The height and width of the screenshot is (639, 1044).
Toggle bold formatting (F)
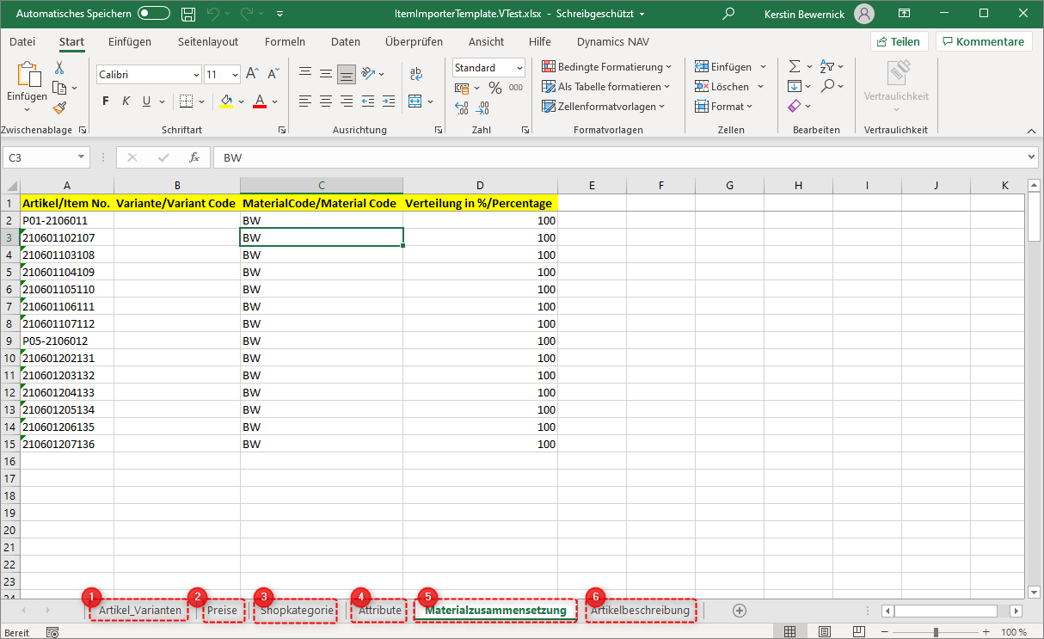coord(106,101)
